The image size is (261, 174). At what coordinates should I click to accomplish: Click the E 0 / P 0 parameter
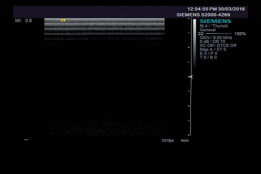pos(208,54)
